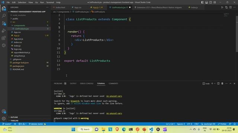
Task: Change language mode JavaScript JSX
Action: click(208, 124)
